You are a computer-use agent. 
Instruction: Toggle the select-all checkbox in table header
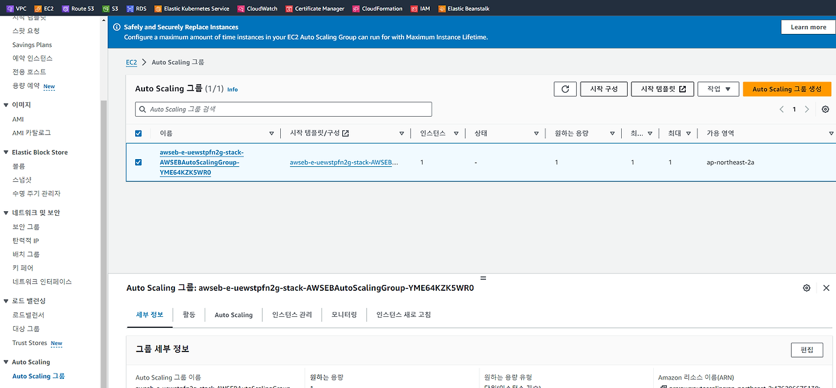pos(138,133)
